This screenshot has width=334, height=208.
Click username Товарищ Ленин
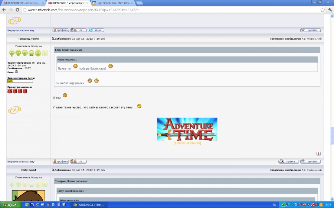(x=28, y=38)
